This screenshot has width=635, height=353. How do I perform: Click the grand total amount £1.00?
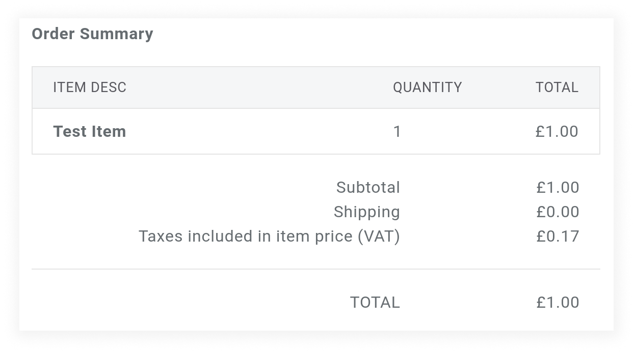pos(558,303)
